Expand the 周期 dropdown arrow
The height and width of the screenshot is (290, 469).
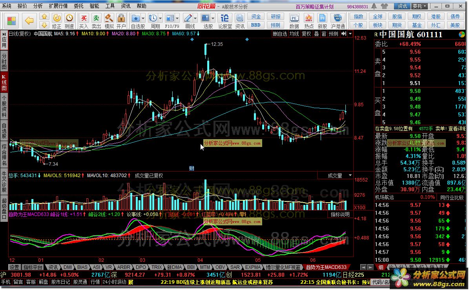(x=161, y=18)
